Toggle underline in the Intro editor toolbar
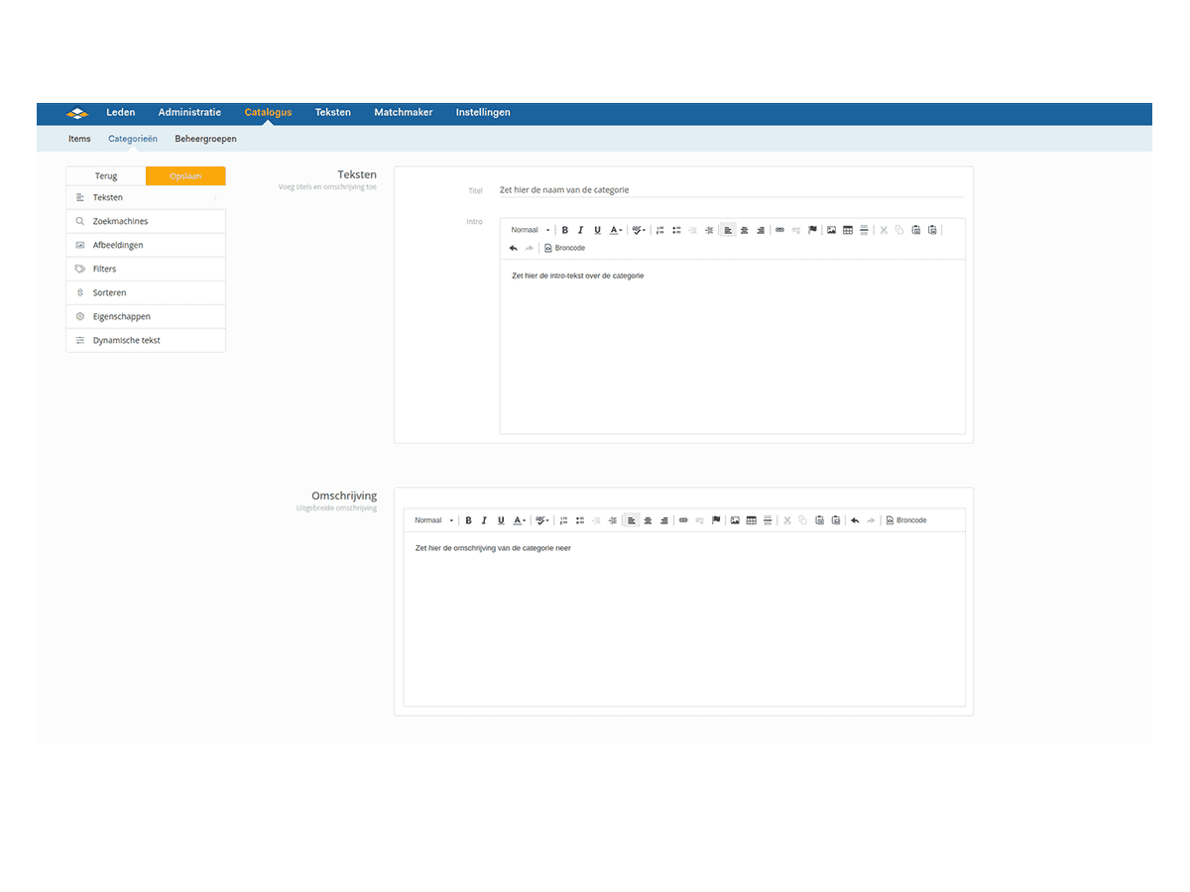 [597, 230]
